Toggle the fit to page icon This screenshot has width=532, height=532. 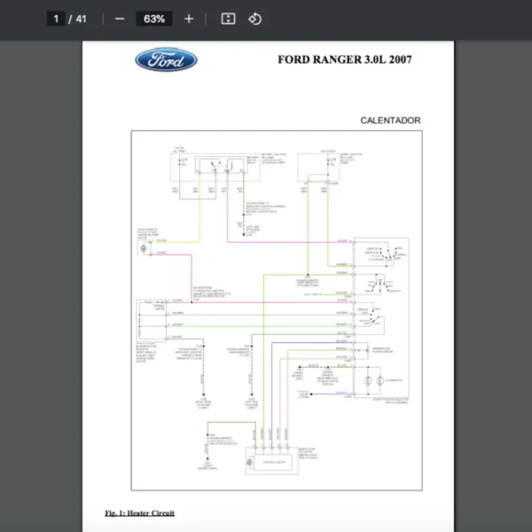click(x=228, y=19)
